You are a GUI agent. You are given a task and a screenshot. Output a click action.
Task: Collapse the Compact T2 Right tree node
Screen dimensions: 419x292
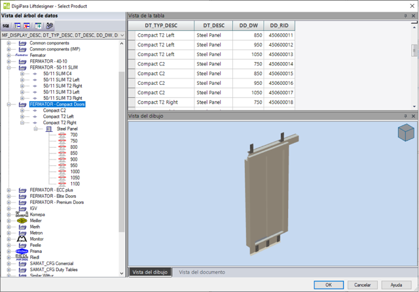[x=22, y=123]
